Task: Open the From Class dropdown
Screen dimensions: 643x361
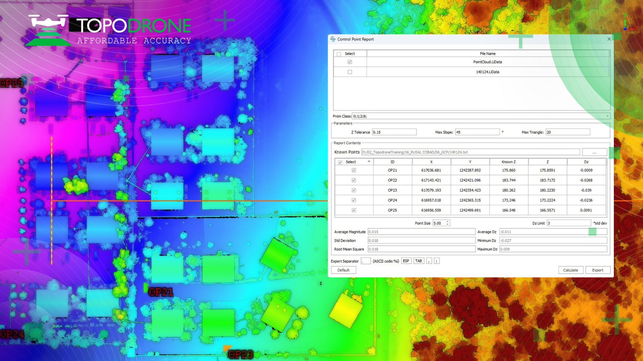Action: (607, 116)
